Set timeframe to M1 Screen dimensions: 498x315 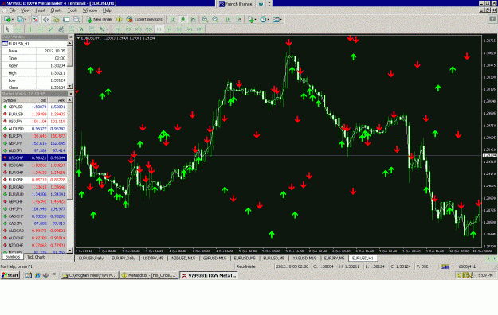118,29
